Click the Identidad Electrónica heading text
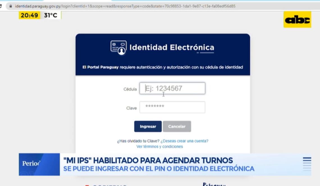The width and height of the screenshot is (320, 186). tap(172, 47)
